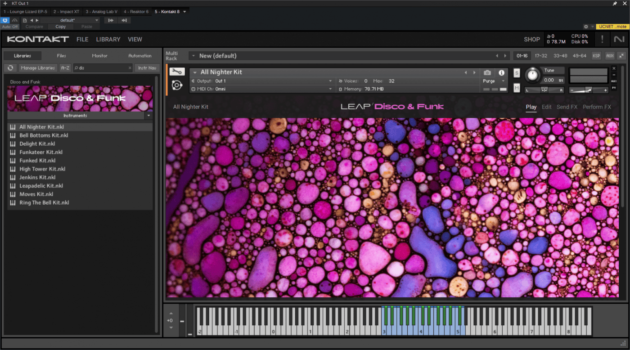Screen dimensions: 630x350
Task: Open the LIBRARY menu
Action: 108,40
